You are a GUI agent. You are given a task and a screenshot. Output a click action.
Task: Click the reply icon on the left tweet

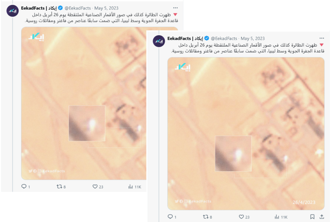pos(24,186)
